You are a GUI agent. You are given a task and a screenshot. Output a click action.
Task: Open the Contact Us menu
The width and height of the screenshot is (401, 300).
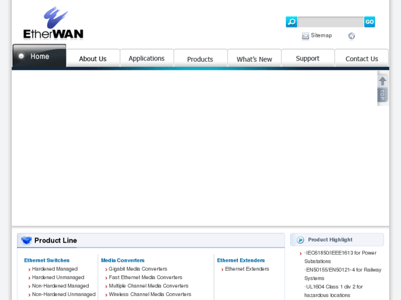pos(362,59)
